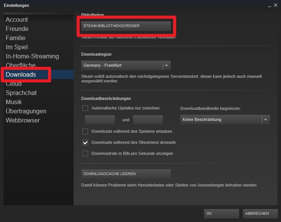Click the Downloadbandbreite begrenzen label
The height and width of the screenshot is (222, 281).
pos(210,108)
